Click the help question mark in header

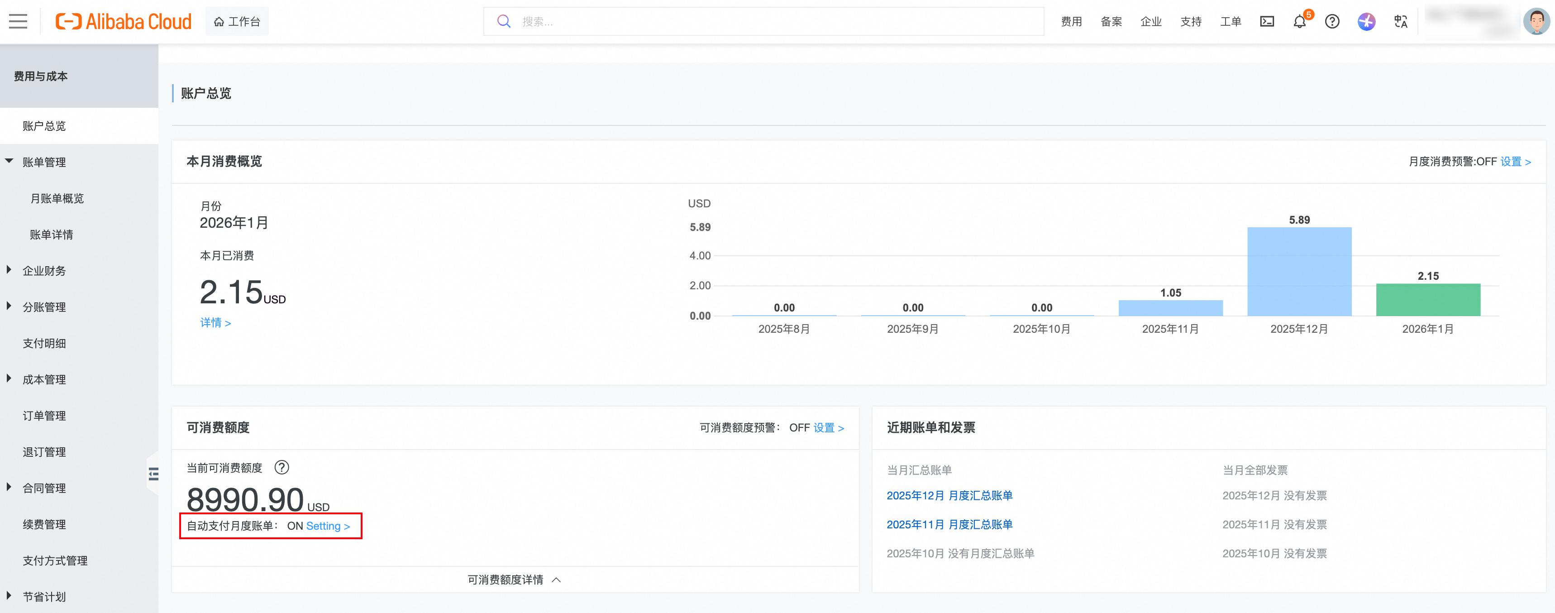coord(1332,22)
